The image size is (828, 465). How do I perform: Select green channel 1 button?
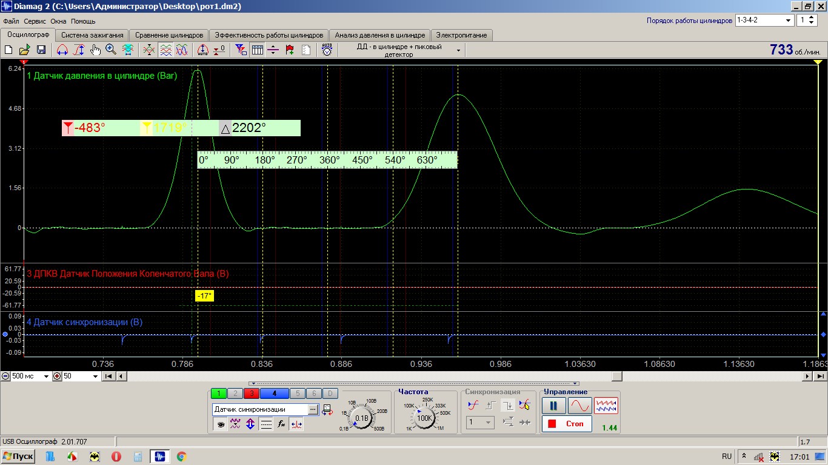219,394
